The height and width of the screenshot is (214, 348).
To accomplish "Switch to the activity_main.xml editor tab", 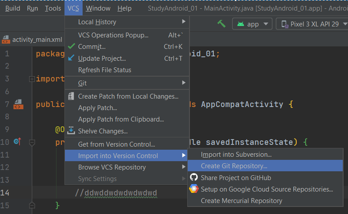I will (x=32, y=40).
